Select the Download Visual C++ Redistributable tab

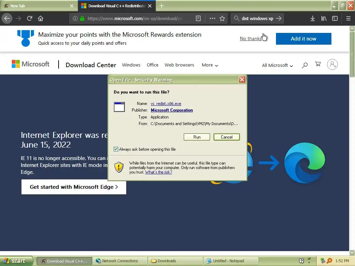pos(117,6)
